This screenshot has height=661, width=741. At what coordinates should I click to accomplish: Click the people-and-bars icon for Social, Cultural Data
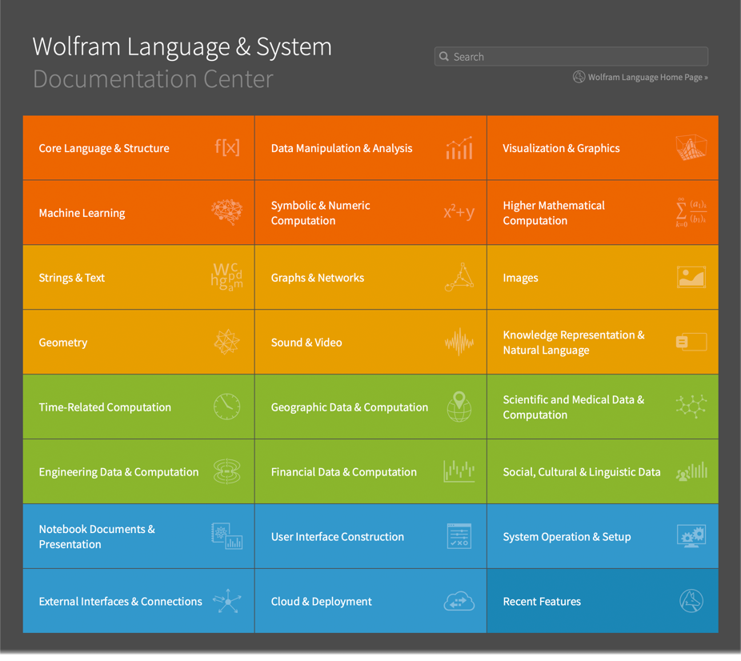(x=691, y=471)
